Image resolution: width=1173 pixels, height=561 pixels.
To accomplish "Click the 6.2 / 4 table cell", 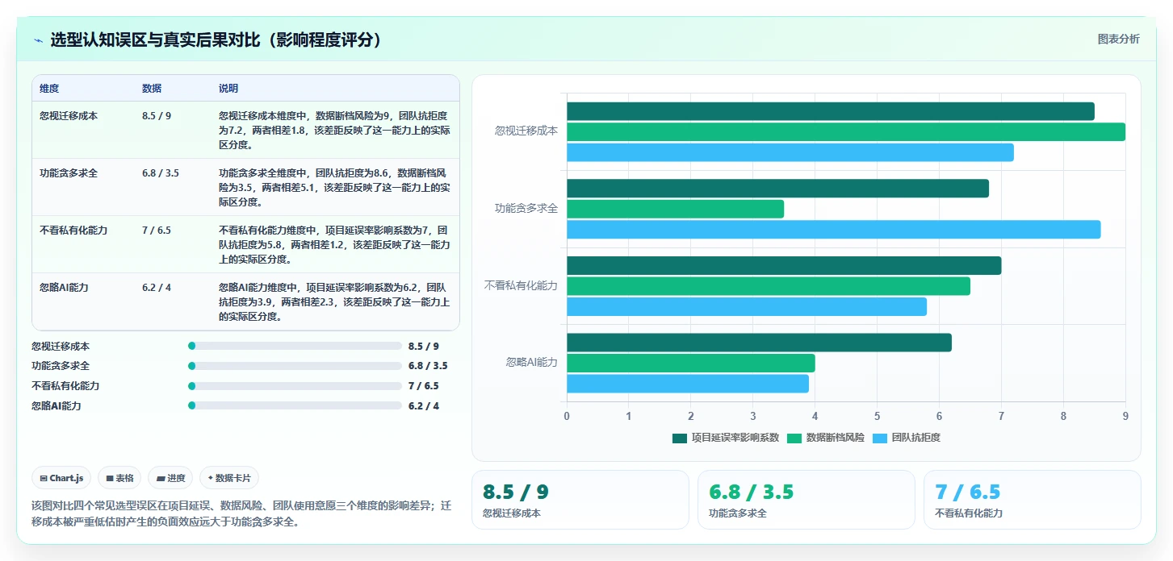I will (x=157, y=288).
